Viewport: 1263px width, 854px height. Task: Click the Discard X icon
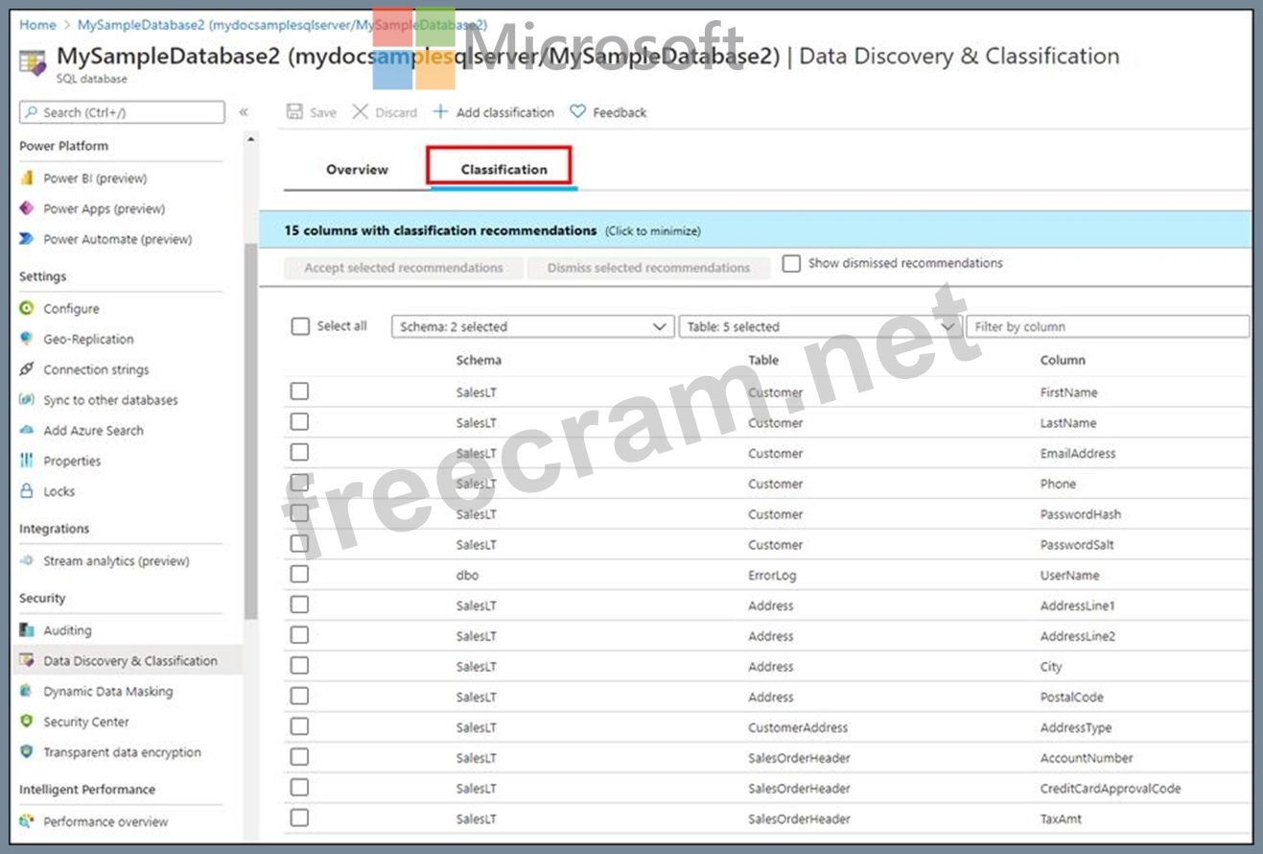click(361, 112)
